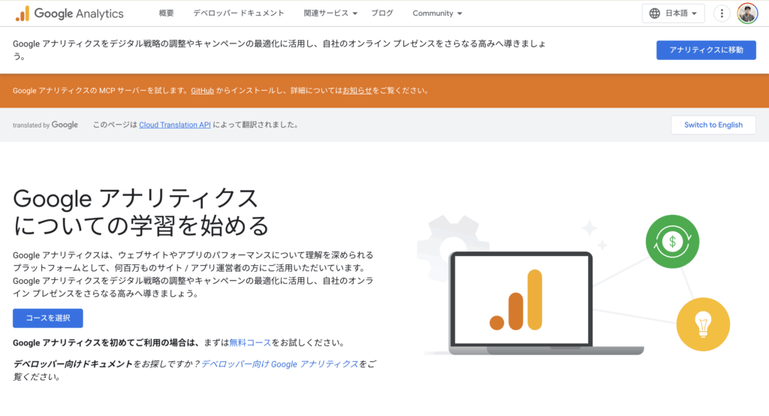This screenshot has height=416, width=769.
Task: Click the globe icon in language selector
Action: pos(655,14)
